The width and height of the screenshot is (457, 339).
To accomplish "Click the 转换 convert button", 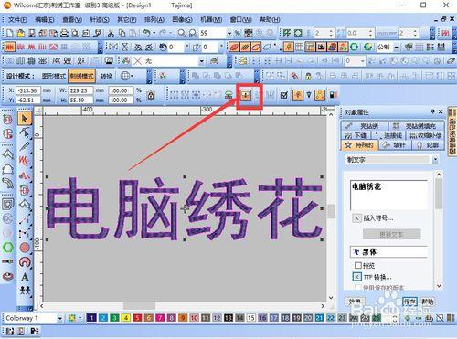I will [x=106, y=76].
